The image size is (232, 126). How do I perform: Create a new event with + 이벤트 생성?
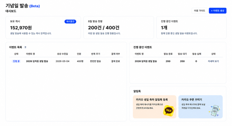[x=217, y=11]
